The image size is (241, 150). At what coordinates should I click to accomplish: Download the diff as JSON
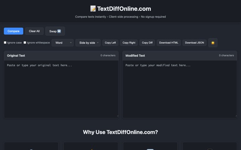[194, 43]
